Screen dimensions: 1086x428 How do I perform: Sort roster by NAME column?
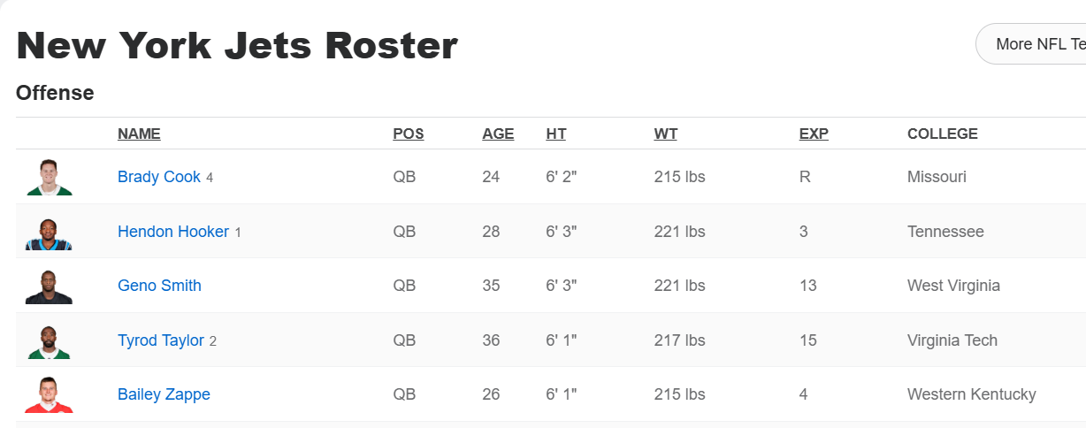[139, 134]
